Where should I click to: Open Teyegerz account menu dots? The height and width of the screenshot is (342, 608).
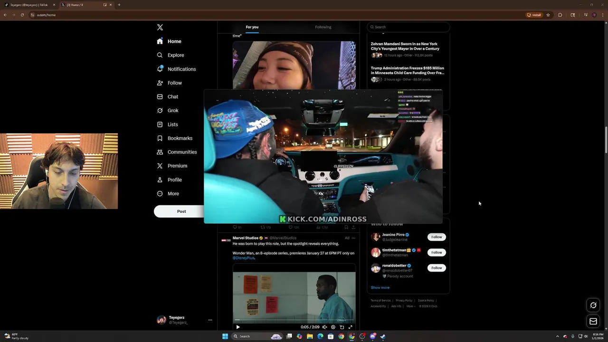210,320
